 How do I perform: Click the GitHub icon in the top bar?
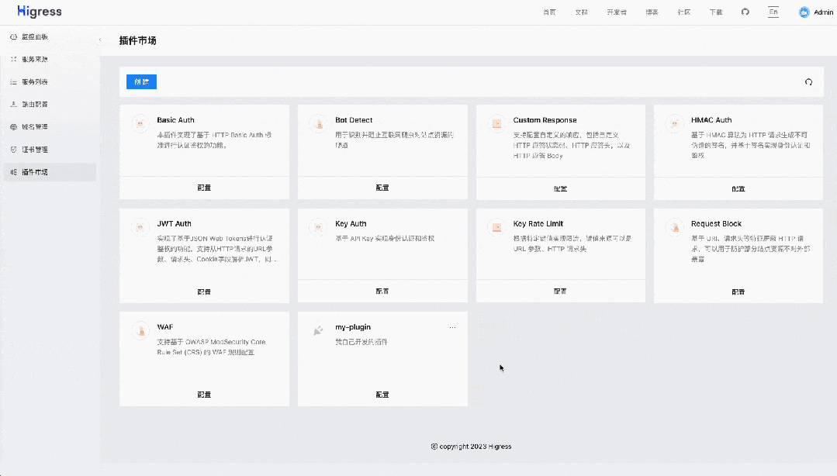(745, 12)
